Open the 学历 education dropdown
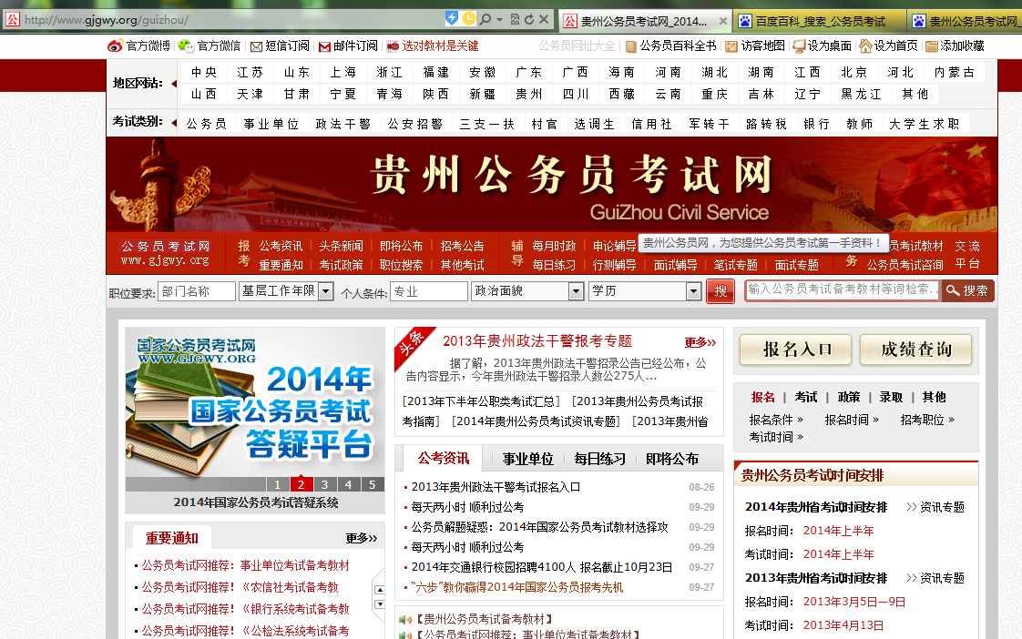 pyautogui.click(x=692, y=291)
